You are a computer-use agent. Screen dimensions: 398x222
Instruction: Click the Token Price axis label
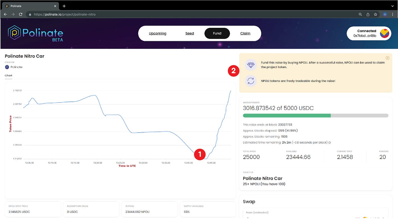coord(11,124)
